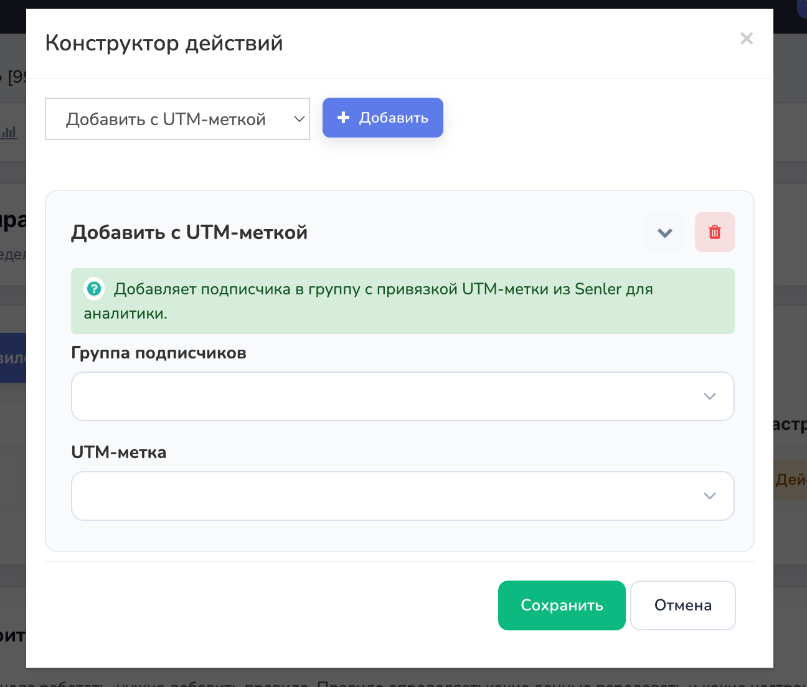Open the UTM-метка dropdown field
Screen dimensions: 807x687
[403, 496]
